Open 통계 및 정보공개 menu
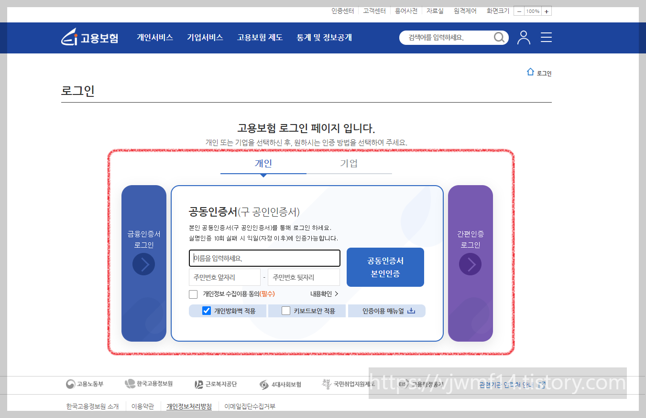This screenshot has height=418, width=646. pos(324,37)
